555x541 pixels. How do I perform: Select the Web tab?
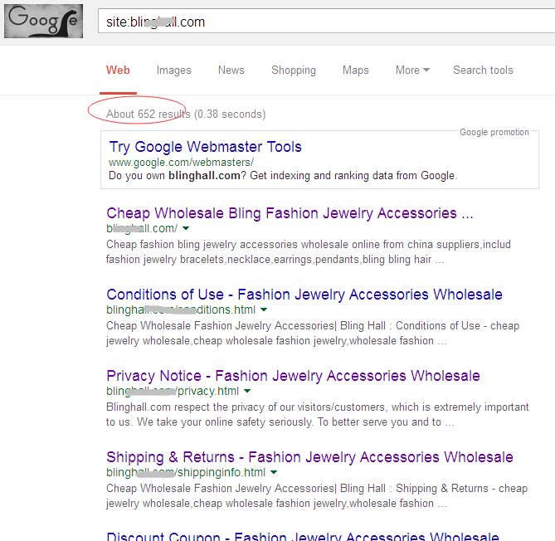tap(118, 70)
